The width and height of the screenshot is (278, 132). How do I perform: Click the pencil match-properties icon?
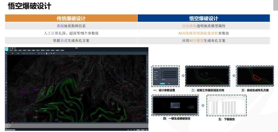pos(39,53)
